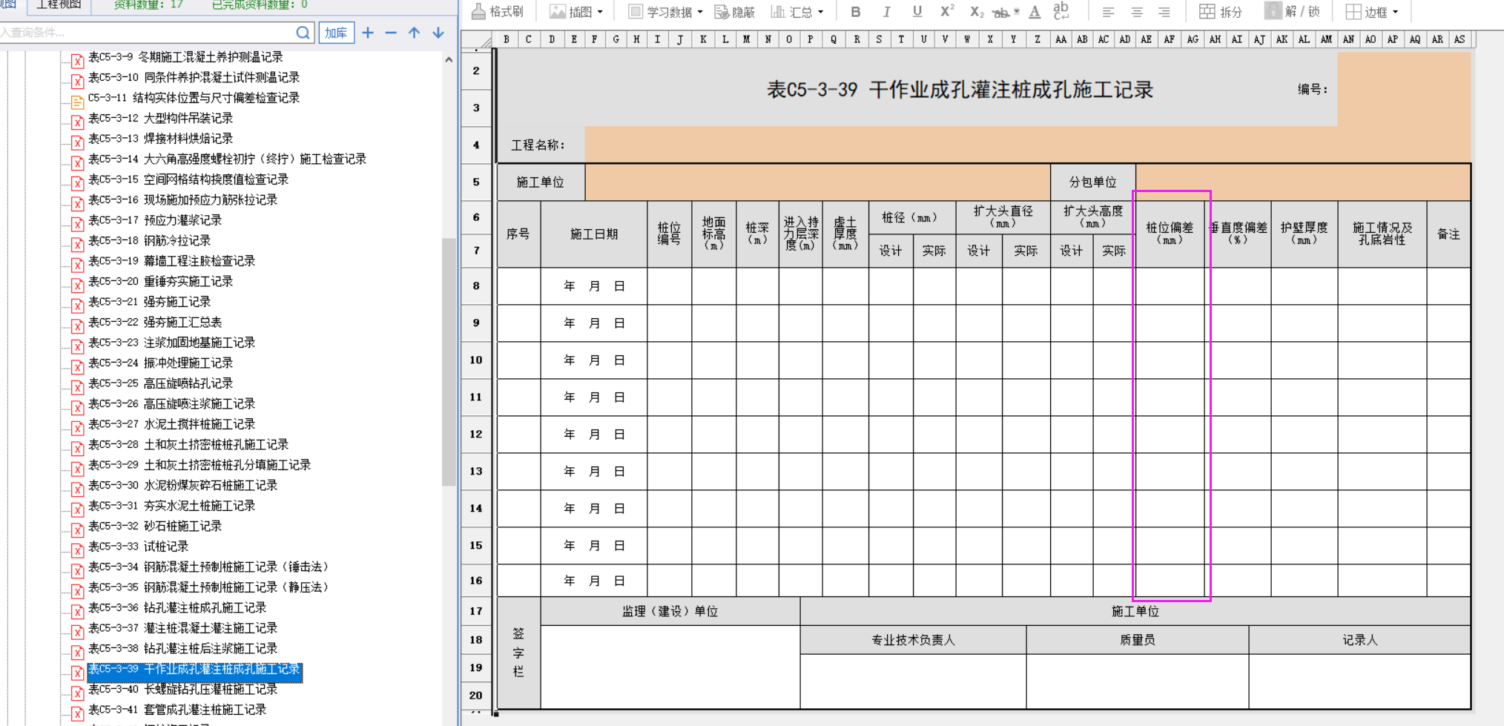Toggle italic formatting
Image resolution: width=1504 pixels, height=726 pixels.
tap(886, 12)
